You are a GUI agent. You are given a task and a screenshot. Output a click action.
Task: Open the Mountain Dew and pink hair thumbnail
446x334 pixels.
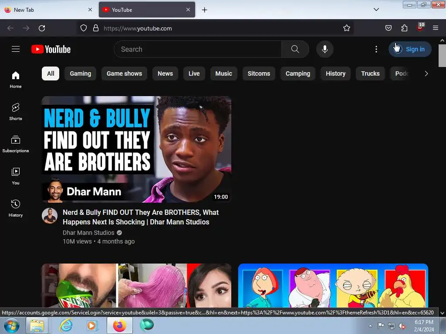(136, 285)
